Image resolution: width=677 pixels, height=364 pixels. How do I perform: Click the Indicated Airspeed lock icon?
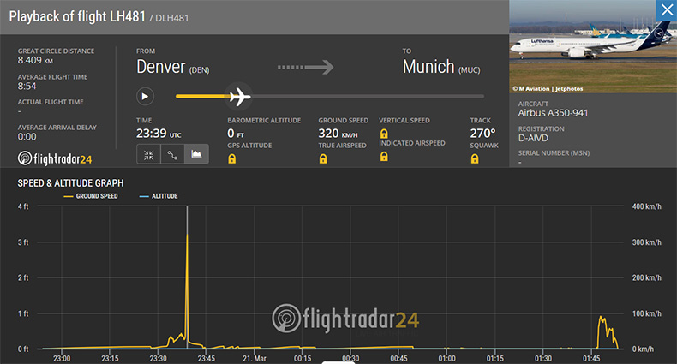[384, 157]
